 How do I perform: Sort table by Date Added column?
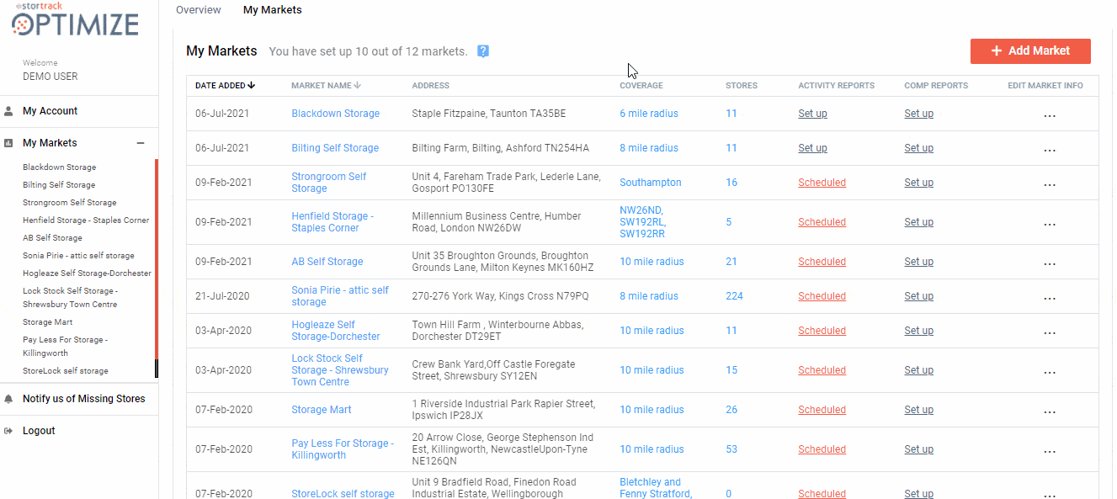coord(225,86)
